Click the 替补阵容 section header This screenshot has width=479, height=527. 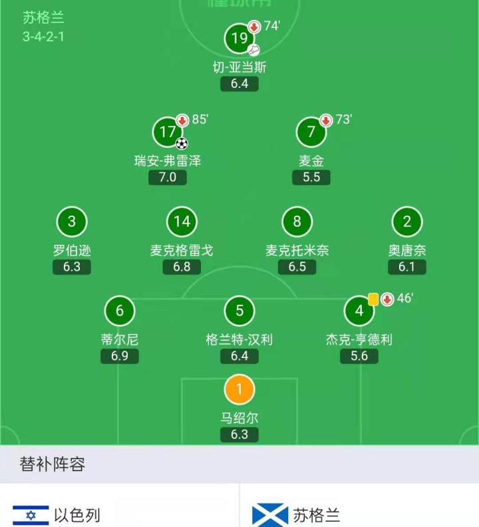pyautogui.click(x=53, y=464)
